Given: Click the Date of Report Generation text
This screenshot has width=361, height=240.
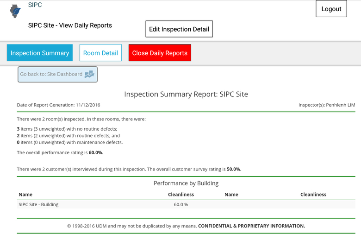Looking at the screenshot, I should click(x=58, y=105).
